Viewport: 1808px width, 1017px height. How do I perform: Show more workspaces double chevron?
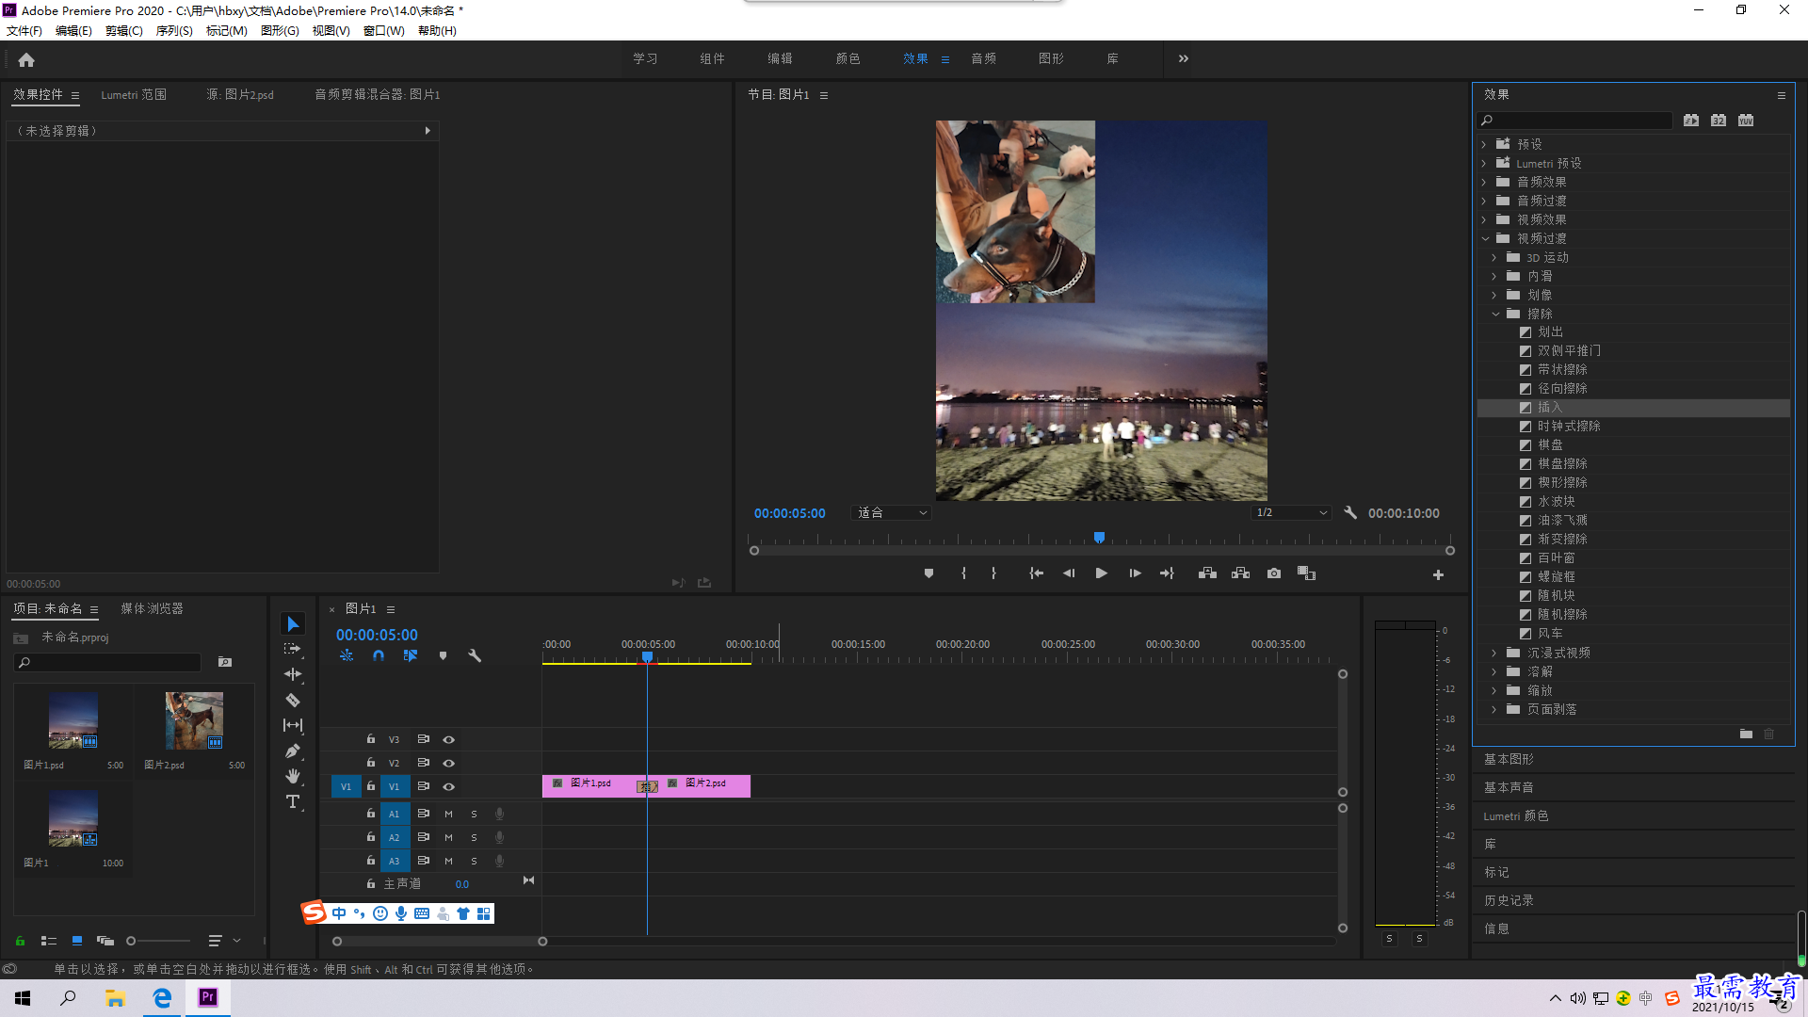click(1183, 58)
